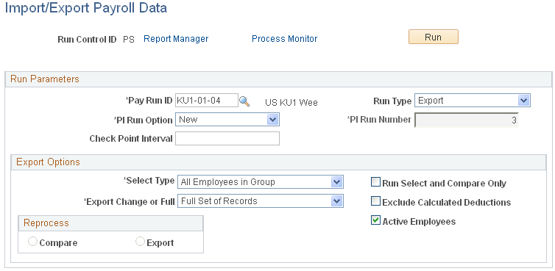This screenshot has height=271, width=555.
Task: Open the Pay Run ID lookup magnifier
Action: point(244,102)
